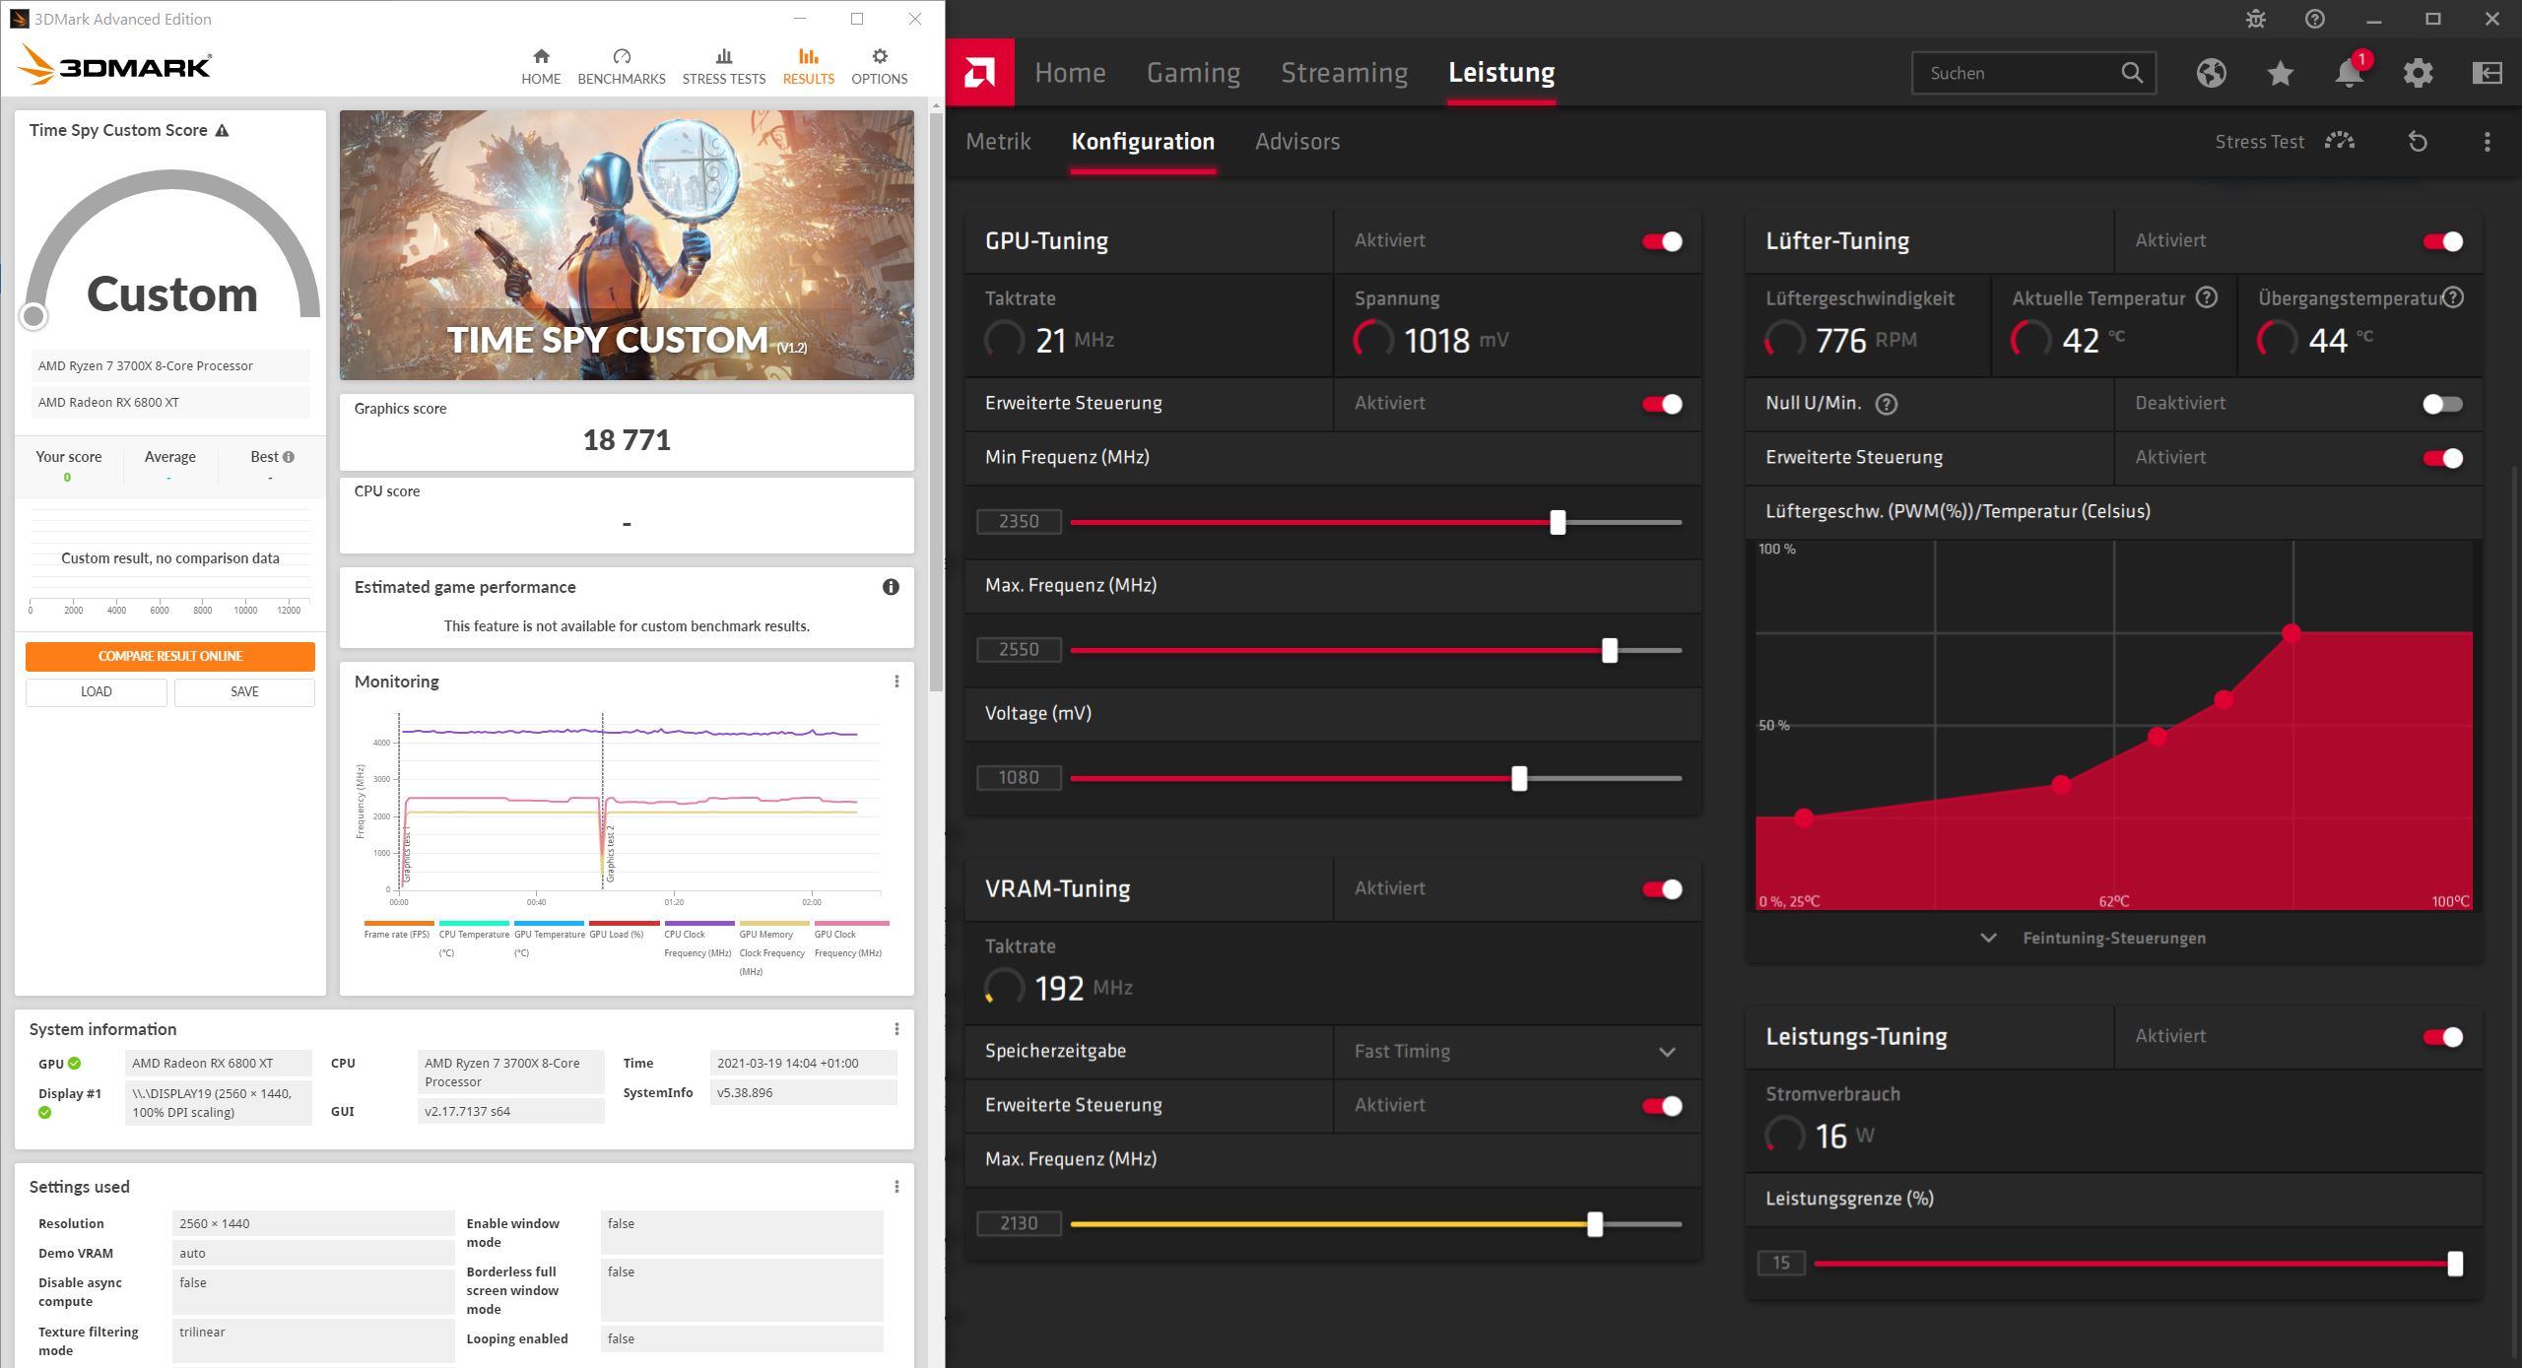Click the AMD logo in Radeon Software
The image size is (2522, 1368).
point(979,72)
